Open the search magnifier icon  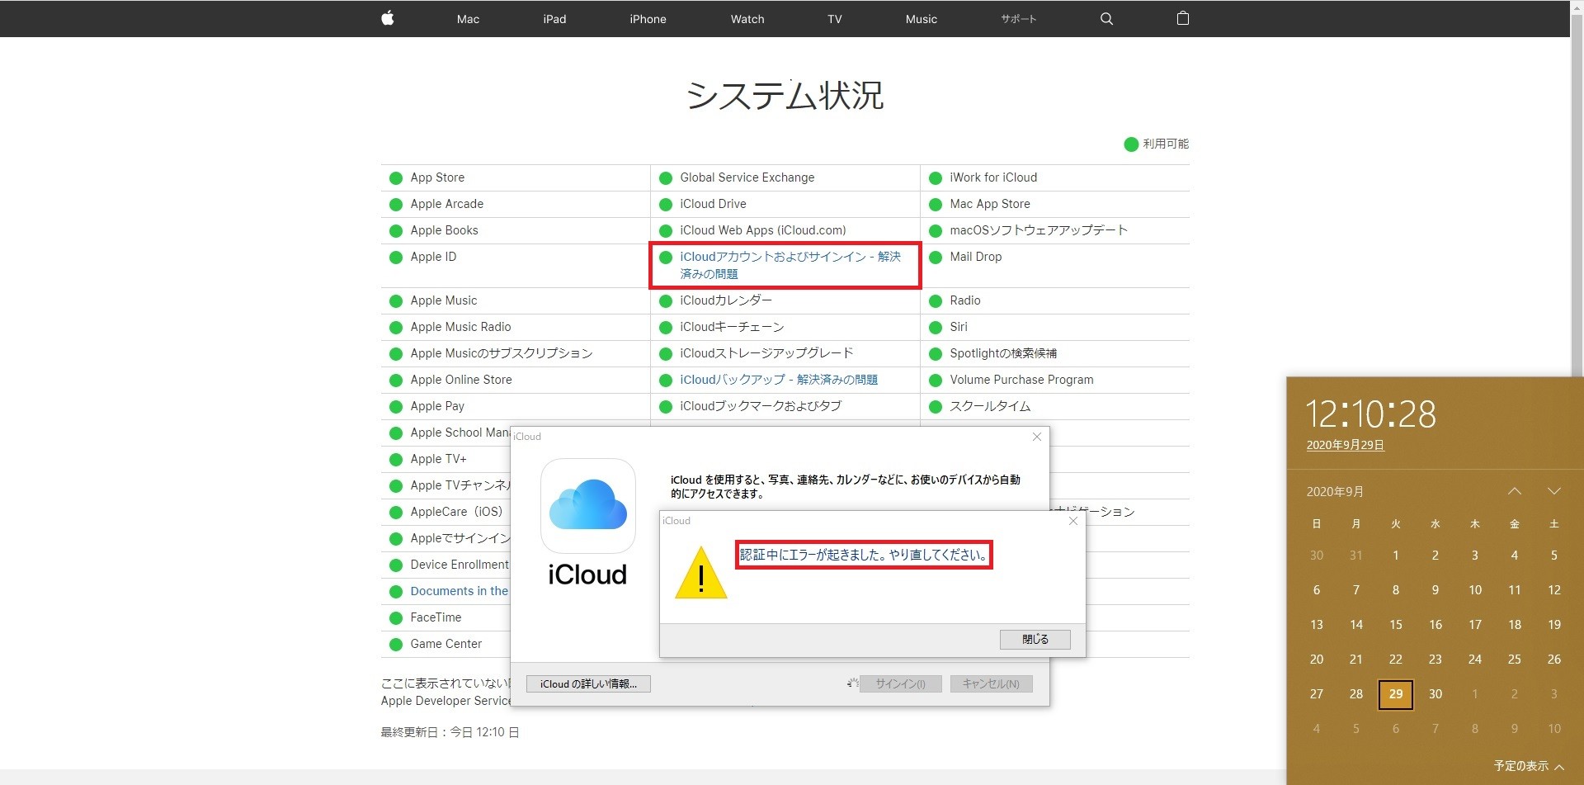(1106, 19)
